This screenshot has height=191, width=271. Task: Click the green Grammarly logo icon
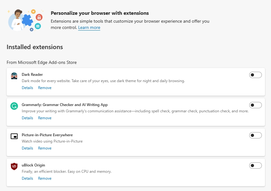pos(14,106)
